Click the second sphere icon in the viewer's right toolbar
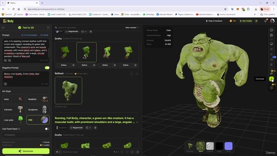 (x=271, y=36)
